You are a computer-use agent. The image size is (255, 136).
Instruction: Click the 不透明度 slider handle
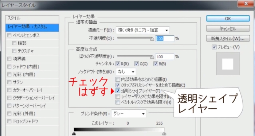point(152,39)
